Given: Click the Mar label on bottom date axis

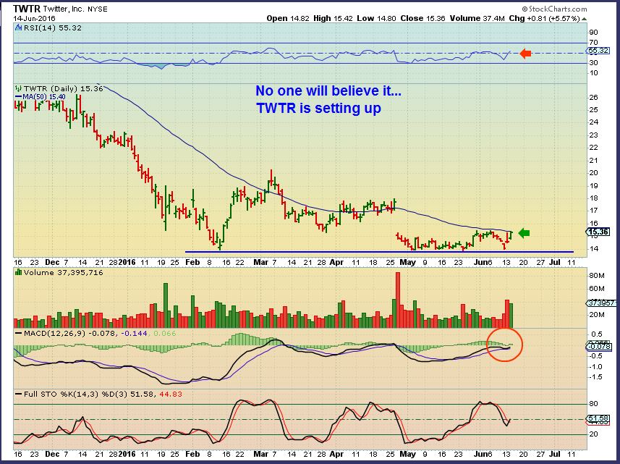Looking at the screenshot, I should [x=260, y=454].
